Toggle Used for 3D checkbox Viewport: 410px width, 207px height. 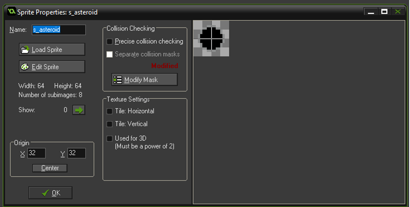point(110,139)
